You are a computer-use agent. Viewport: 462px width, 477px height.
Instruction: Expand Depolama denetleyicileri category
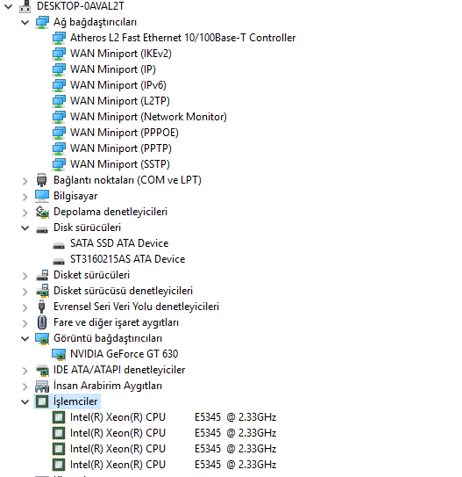click(x=25, y=213)
